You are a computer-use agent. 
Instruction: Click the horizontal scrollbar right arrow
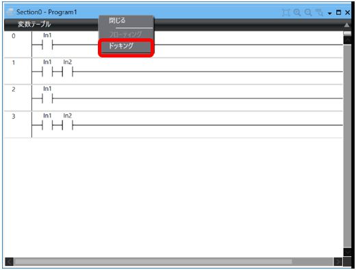point(338,262)
